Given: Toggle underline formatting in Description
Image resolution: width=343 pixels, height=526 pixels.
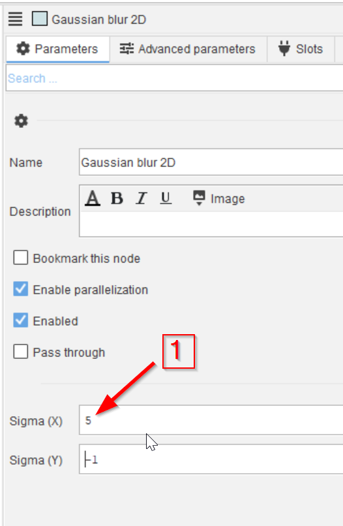Looking at the screenshot, I should coord(165,198).
